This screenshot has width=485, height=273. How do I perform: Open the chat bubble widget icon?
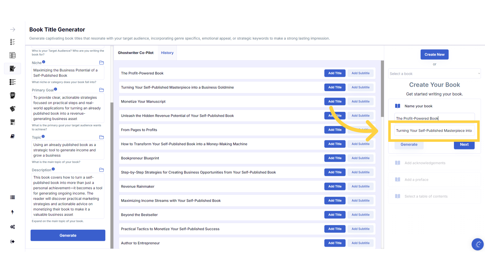[477, 244]
